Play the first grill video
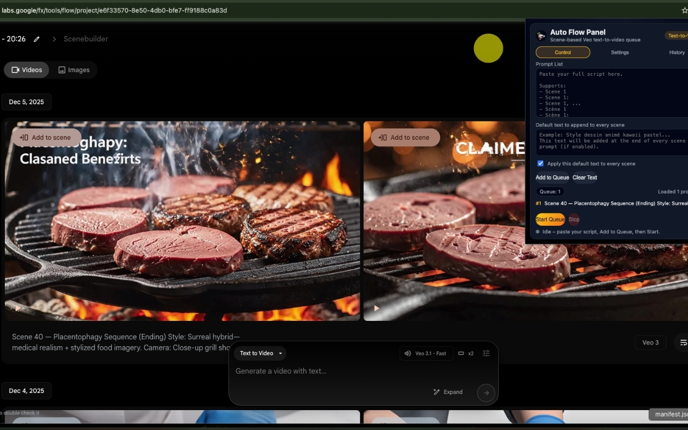 click(x=18, y=309)
